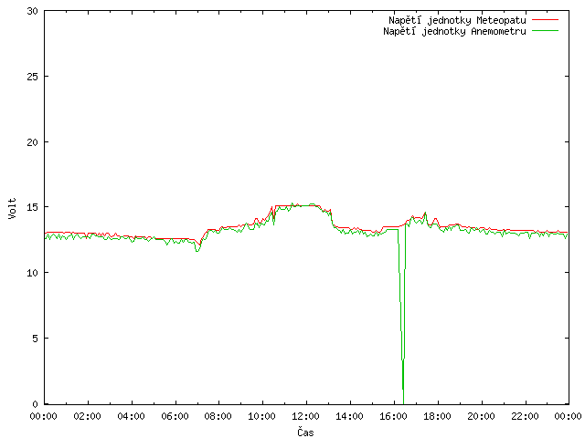This screenshot has height=438, width=585.
Task: Click the x-axis label "04:00"
Action: coord(131,416)
